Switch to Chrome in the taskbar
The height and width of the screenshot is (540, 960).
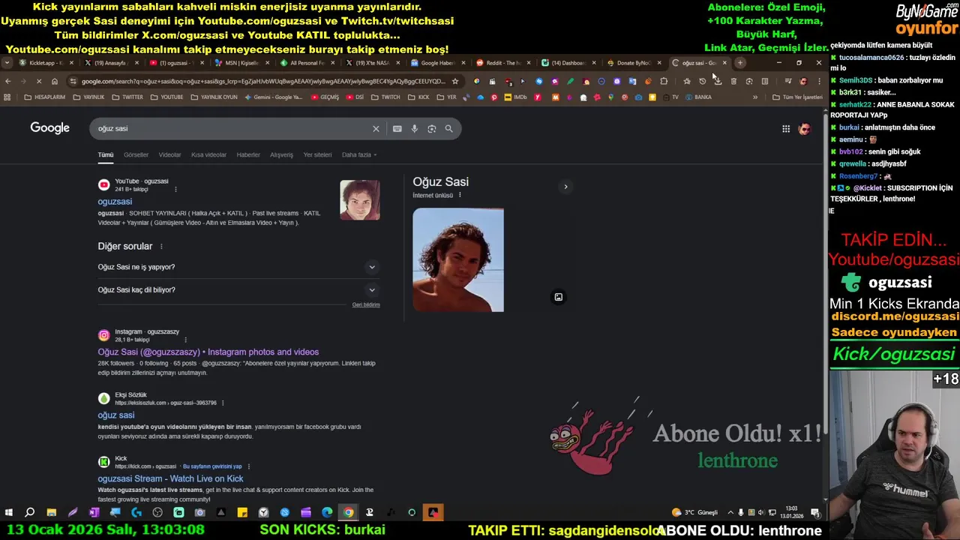tap(348, 513)
